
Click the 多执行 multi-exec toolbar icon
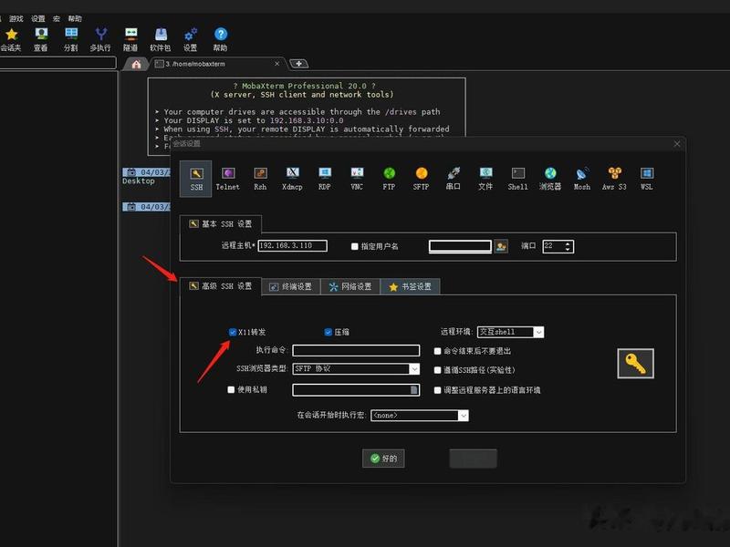(x=100, y=39)
